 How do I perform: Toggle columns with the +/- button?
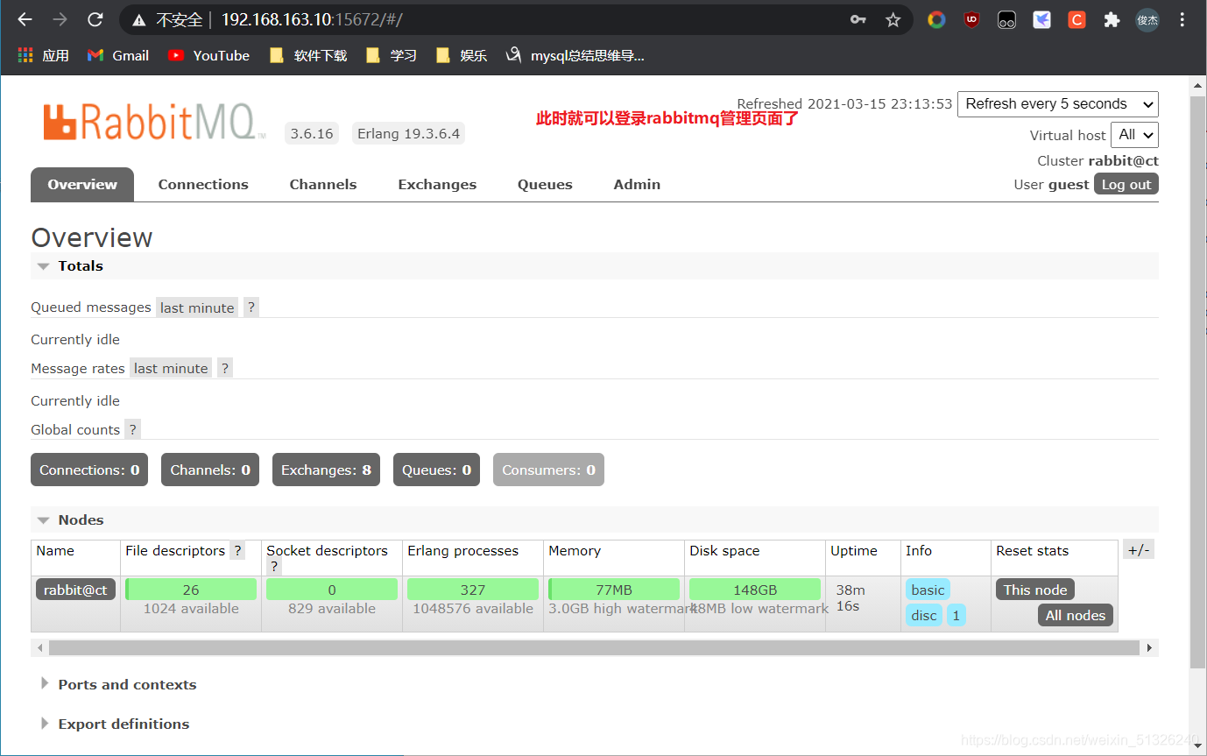[1139, 550]
